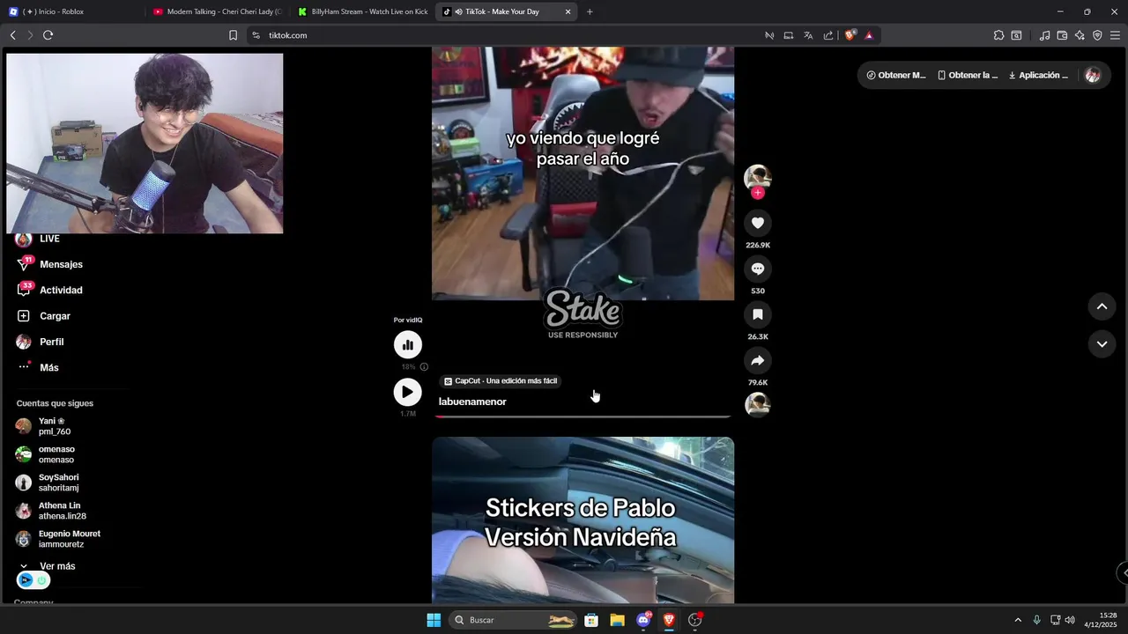The height and width of the screenshot is (634, 1128).
Task: Open browser extensions puzzle icon
Action: [x=998, y=35]
